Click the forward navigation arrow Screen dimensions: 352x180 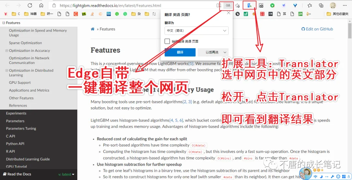18,6
